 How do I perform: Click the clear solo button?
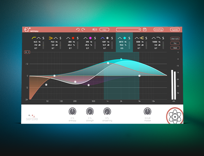click(x=175, y=39)
